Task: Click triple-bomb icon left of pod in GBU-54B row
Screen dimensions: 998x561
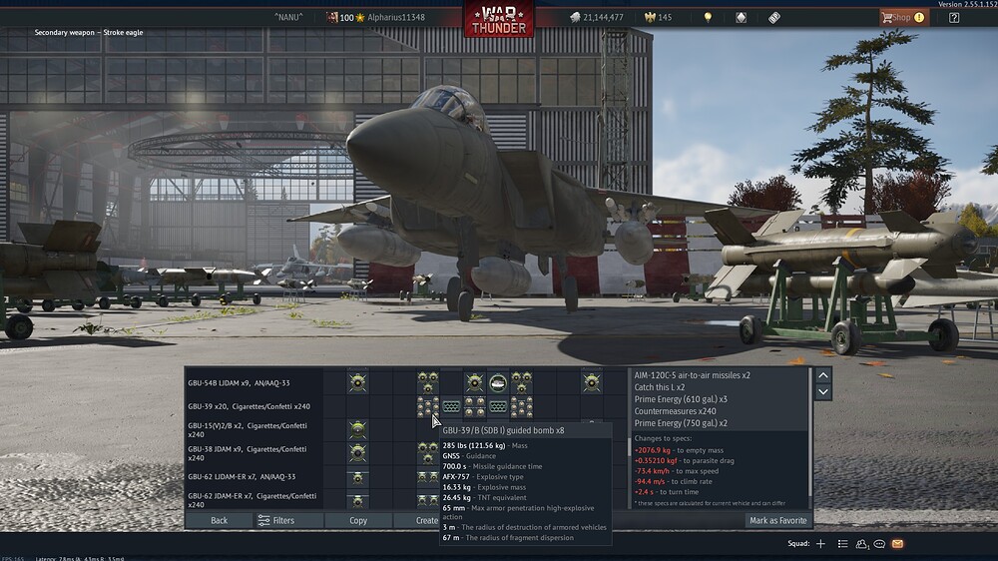Action: click(428, 382)
